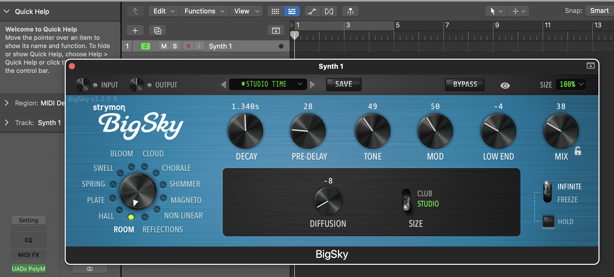Select the SPRING reverb type indicator

[x=113, y=184]
